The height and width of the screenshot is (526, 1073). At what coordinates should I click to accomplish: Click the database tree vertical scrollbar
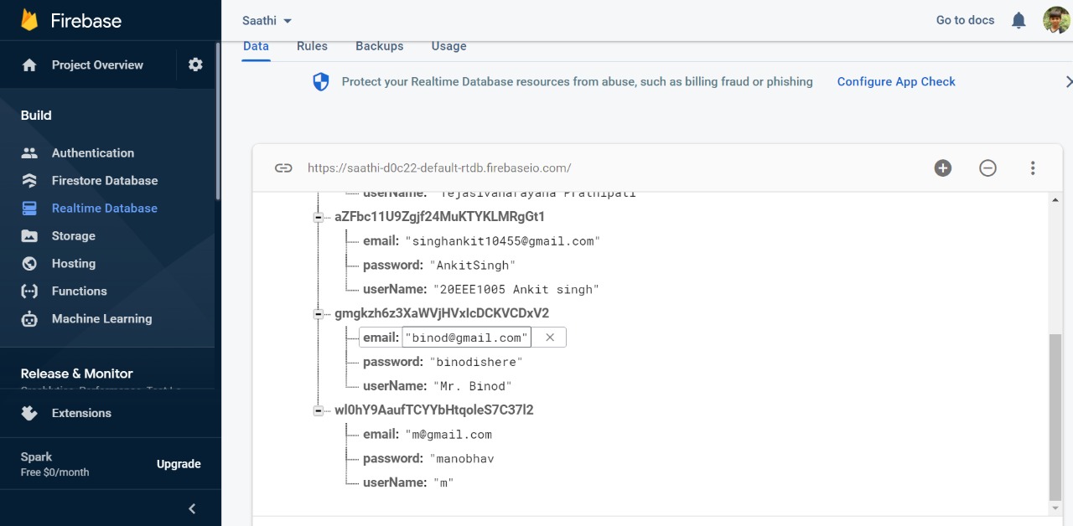1055,415
